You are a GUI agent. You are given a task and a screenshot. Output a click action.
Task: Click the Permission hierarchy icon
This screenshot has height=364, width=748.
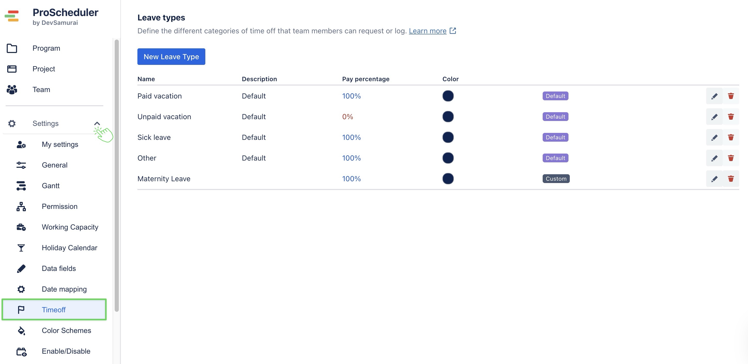[21, 206]
